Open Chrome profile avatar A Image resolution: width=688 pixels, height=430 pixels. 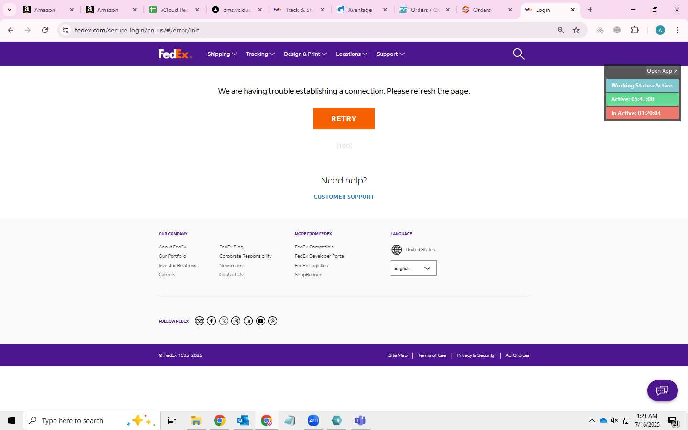(660, 30)
